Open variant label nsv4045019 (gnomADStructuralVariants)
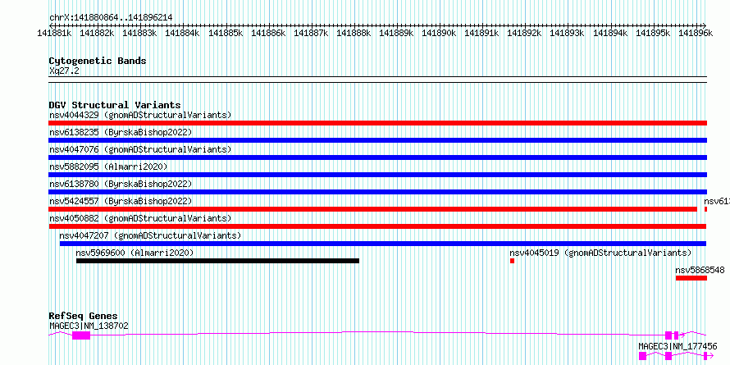The image size is (730, 365). tap(600, 253)
